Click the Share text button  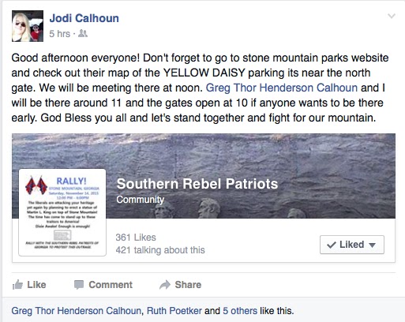[188, 285]
